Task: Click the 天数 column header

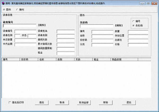Action: [x=83, y=59]
